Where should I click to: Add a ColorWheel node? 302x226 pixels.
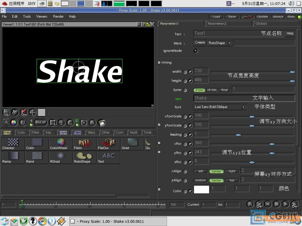click(61, 144)
